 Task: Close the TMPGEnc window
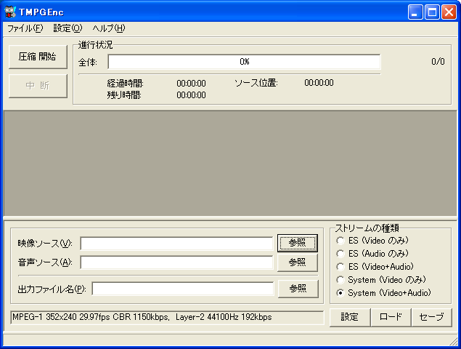(x=449, y=12)
